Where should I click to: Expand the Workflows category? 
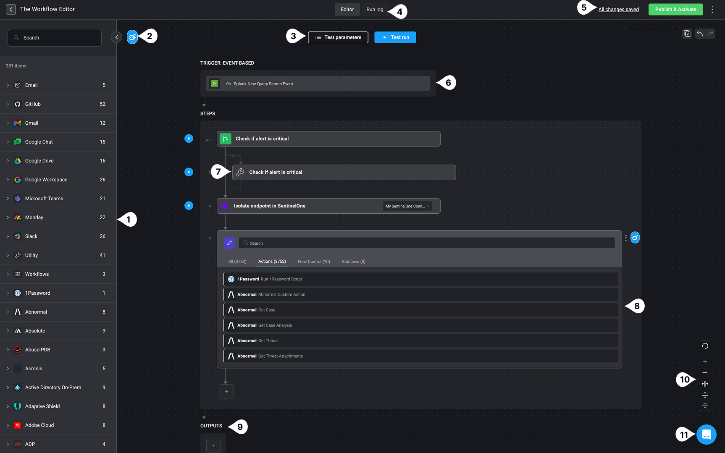pos(8,274)
